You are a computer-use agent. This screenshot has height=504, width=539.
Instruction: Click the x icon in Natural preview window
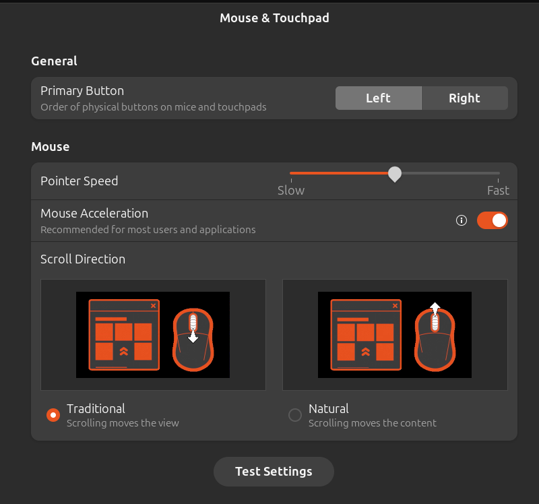(x=395, y=306)
